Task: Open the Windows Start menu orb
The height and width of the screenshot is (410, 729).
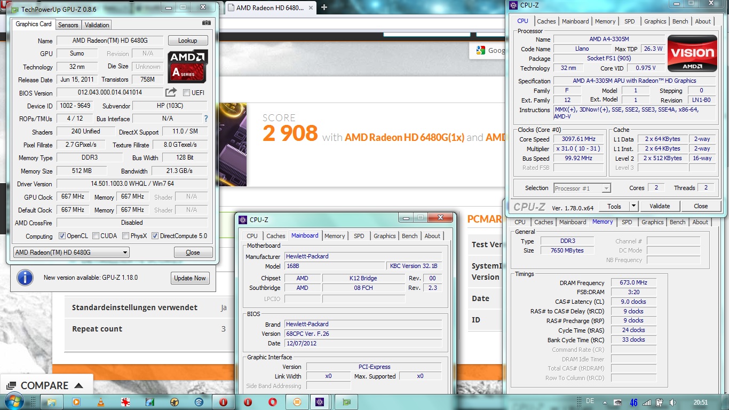Action: pyautogui.click(x=14, y=401)
